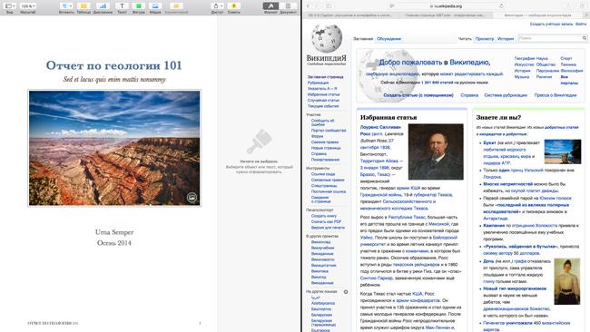Click the "Пресса о Википедии" link
Viewport: 590px width, 332px height.
556,95
